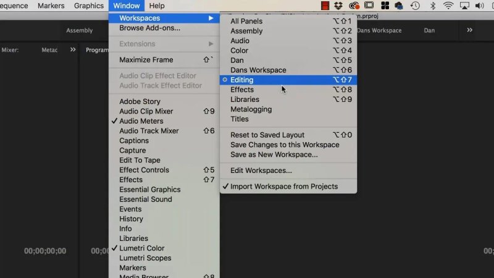
Task: Open Essential Graphics panel
Action: [x=164, y=190]
